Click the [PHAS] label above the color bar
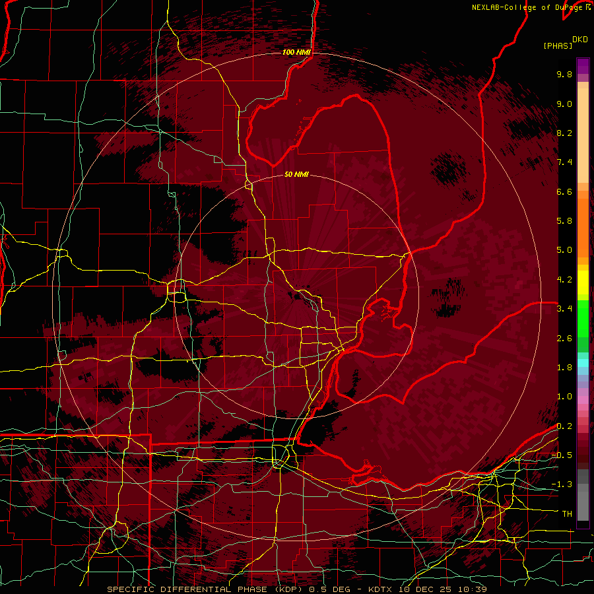This screenshot has height=594, width=594. (558, 46)
